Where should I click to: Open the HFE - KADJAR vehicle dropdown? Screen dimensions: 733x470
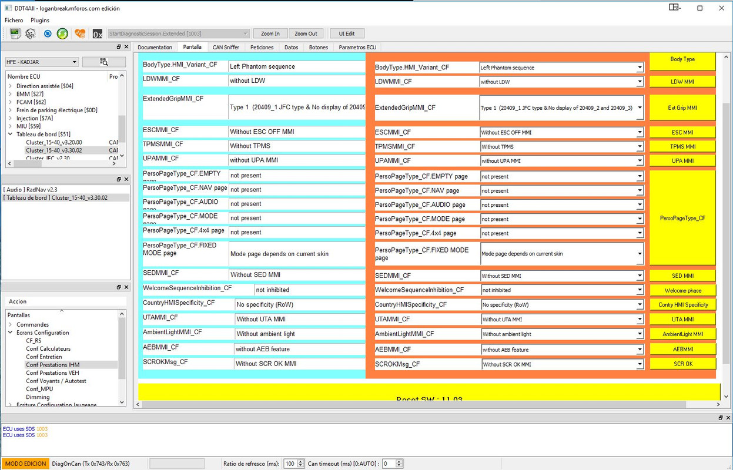pyautogui.click(x=42, y=62)
